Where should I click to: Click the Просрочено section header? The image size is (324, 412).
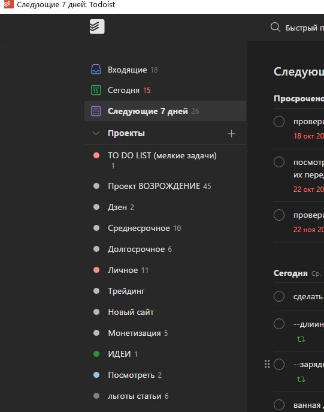299,98
